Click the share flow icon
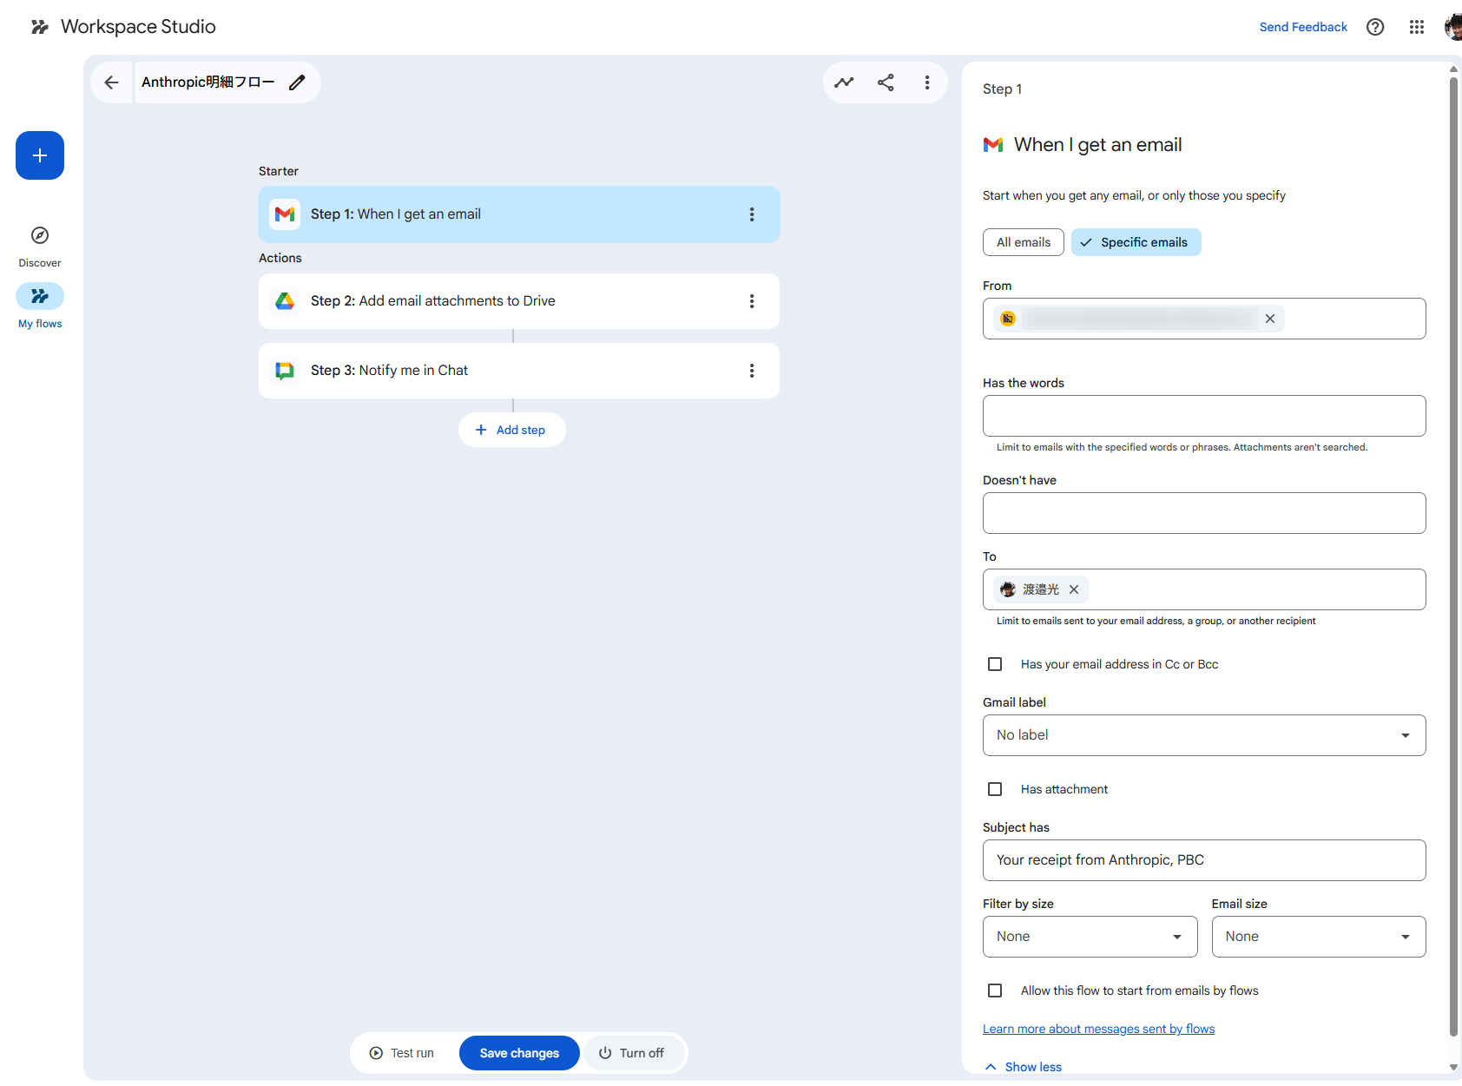Screen dimensions: 1462x1086 coord(886,82)
